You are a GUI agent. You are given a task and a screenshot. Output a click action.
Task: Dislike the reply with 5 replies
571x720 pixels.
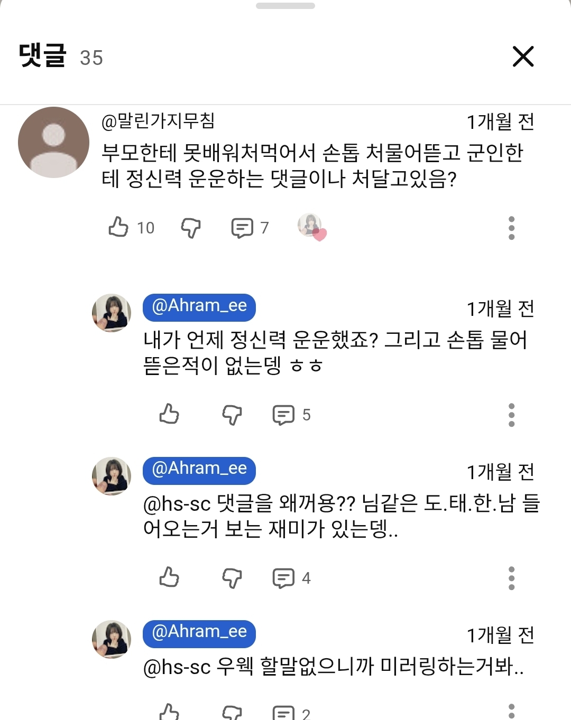coord(232,415)
